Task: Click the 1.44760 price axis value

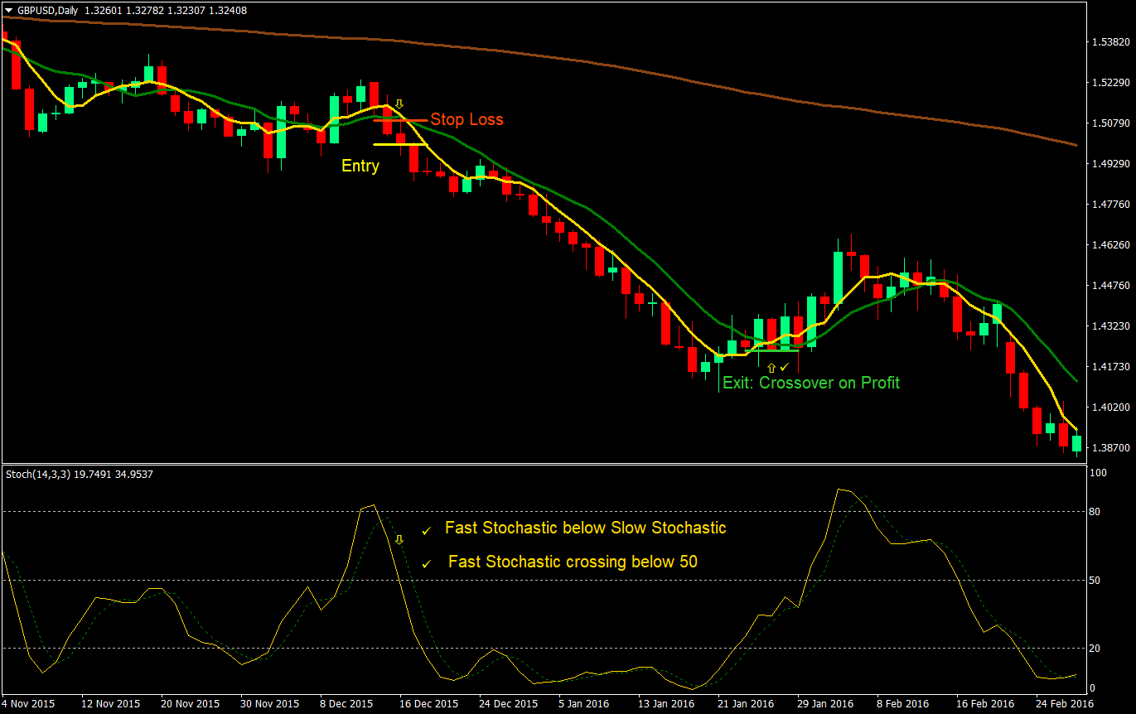Action: point(1109,285)
